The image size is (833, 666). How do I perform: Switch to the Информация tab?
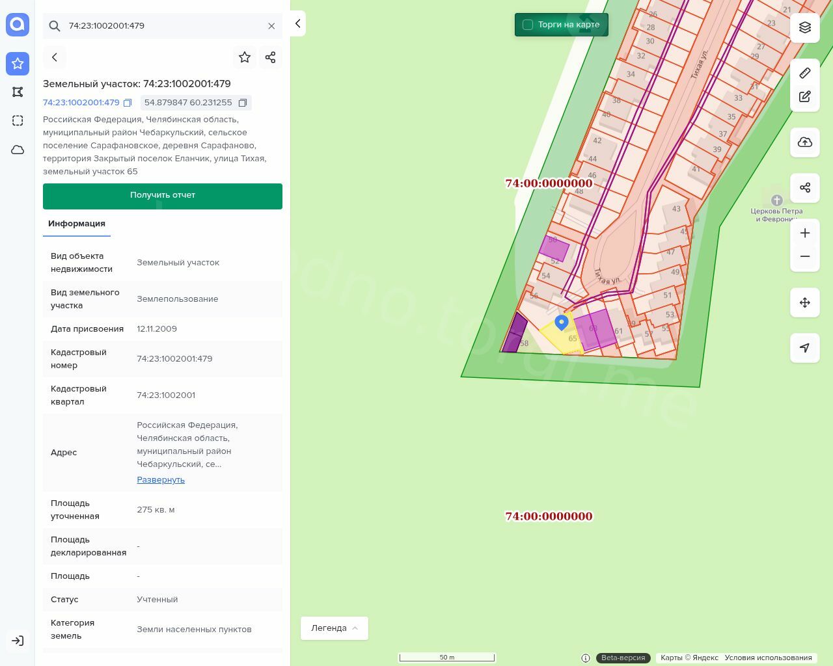coord(77,224)
